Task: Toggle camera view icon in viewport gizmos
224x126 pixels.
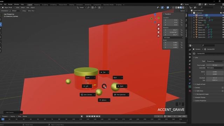Action: [x=159, y=32]
